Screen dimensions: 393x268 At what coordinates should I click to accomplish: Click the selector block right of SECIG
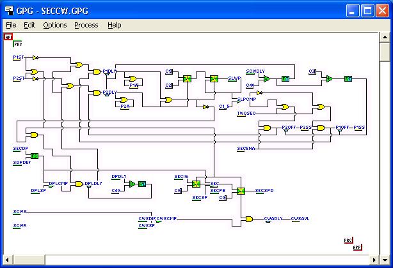(x=196, y=184)
